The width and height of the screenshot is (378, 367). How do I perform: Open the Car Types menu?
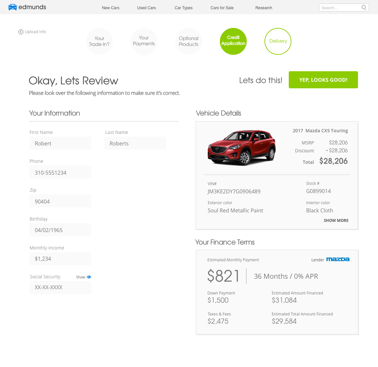(183, 8)
